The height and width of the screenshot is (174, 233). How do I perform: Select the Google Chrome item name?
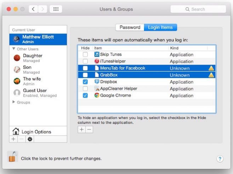tap(116, 96)
